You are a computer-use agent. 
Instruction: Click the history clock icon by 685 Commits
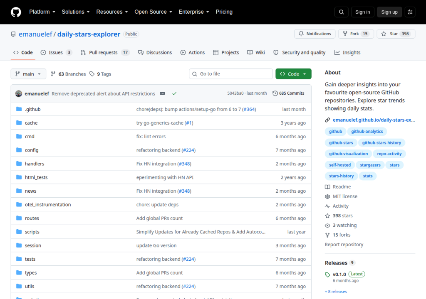click(275, 93)
